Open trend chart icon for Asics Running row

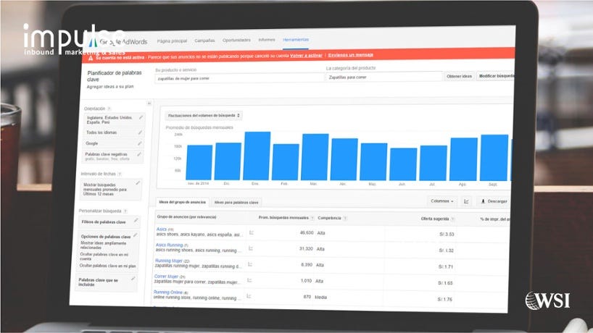pos(250,248)
